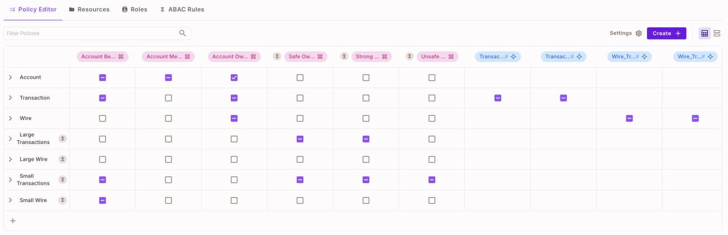Expand the Large Transactions row
Image resolution: width=728 pixels, height=235 pixels.
pos(10,138)
